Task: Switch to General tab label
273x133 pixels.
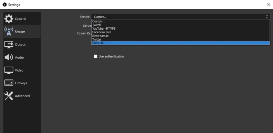Action: point(21,19)
